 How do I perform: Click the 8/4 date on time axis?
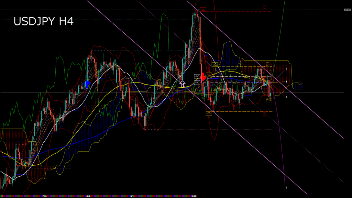pyautogui.click(x=88, y=196)
